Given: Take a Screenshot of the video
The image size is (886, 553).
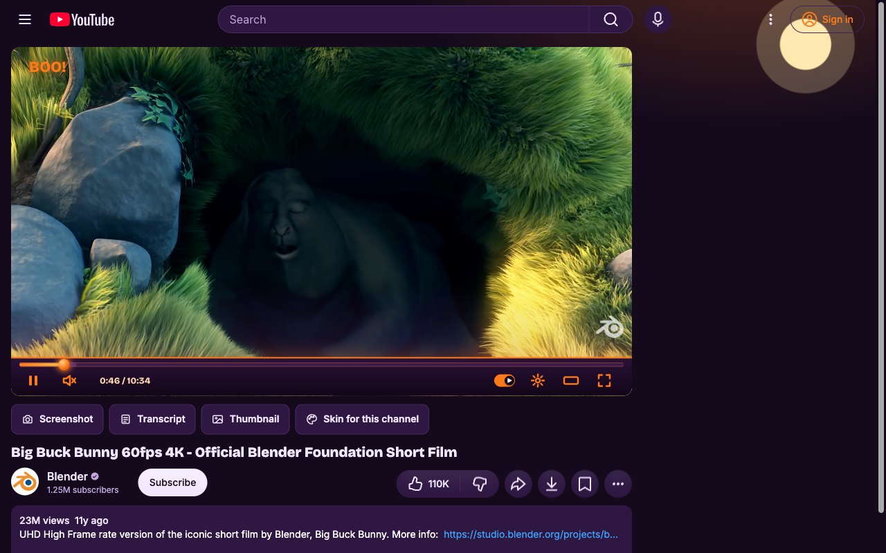Looking at the screenshot, I should pos(57,419).
